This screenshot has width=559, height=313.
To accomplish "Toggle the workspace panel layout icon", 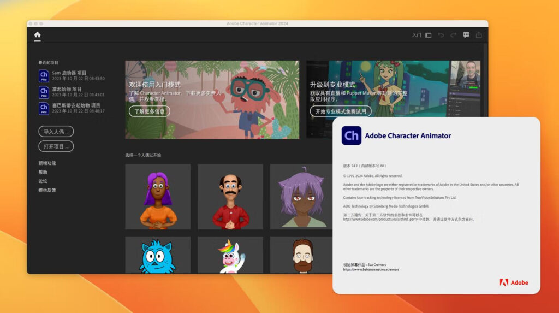I will (429, 35).
